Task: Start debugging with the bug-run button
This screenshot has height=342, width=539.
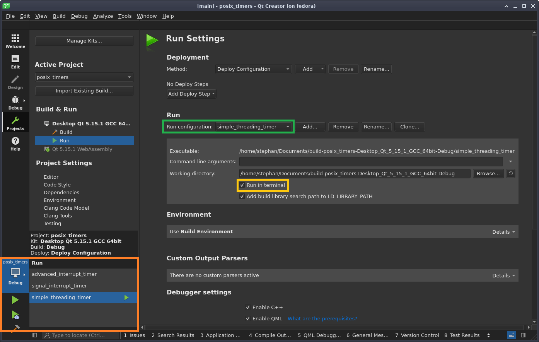Action: 15,315
